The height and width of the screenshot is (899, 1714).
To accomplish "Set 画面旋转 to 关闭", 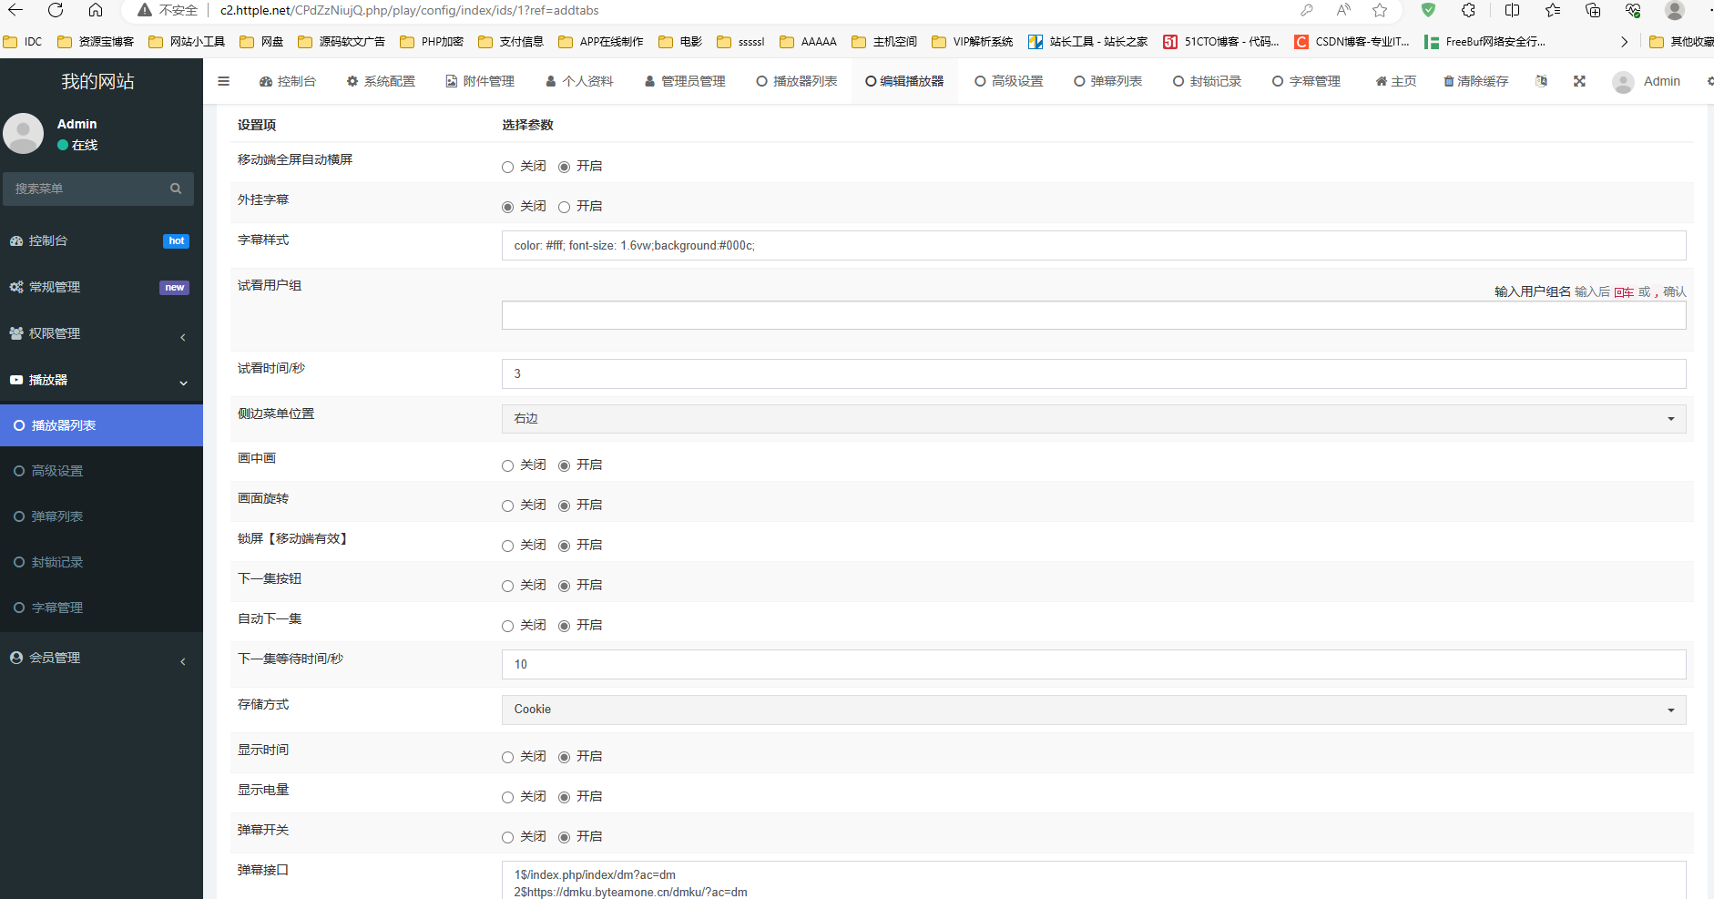I will click(x=508, y=506).
